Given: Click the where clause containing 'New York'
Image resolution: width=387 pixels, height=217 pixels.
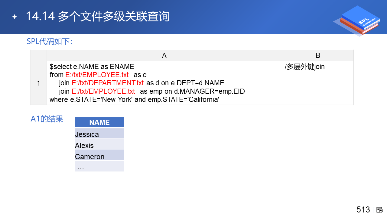Looking at the screenshot, I should tap(134, 99).
